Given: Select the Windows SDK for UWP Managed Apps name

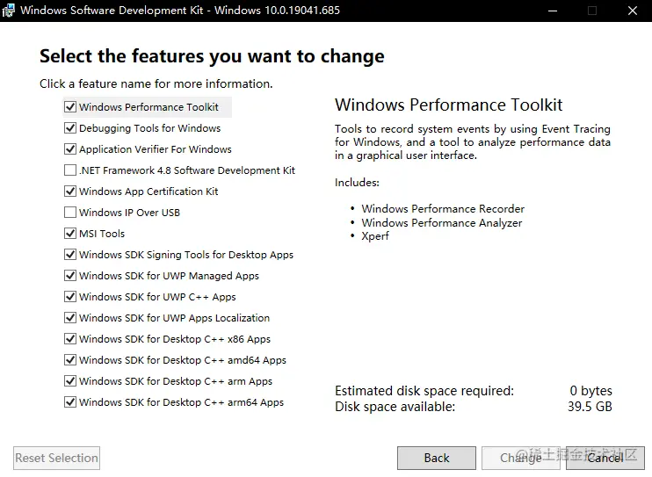Looking at the screenshot, I should click(x=169, y=276).
